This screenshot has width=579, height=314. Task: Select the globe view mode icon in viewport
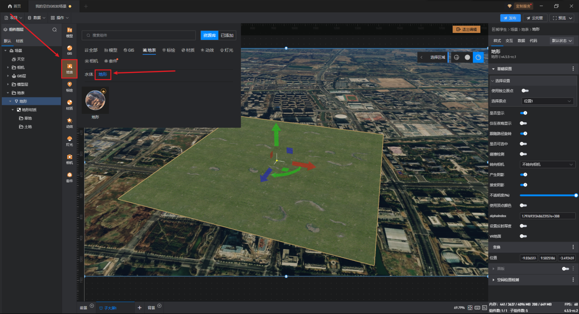[456, 57]
